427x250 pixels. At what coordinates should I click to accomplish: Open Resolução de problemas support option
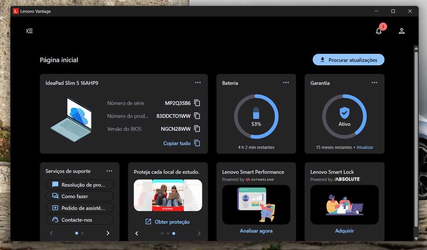tap(79, 185)
